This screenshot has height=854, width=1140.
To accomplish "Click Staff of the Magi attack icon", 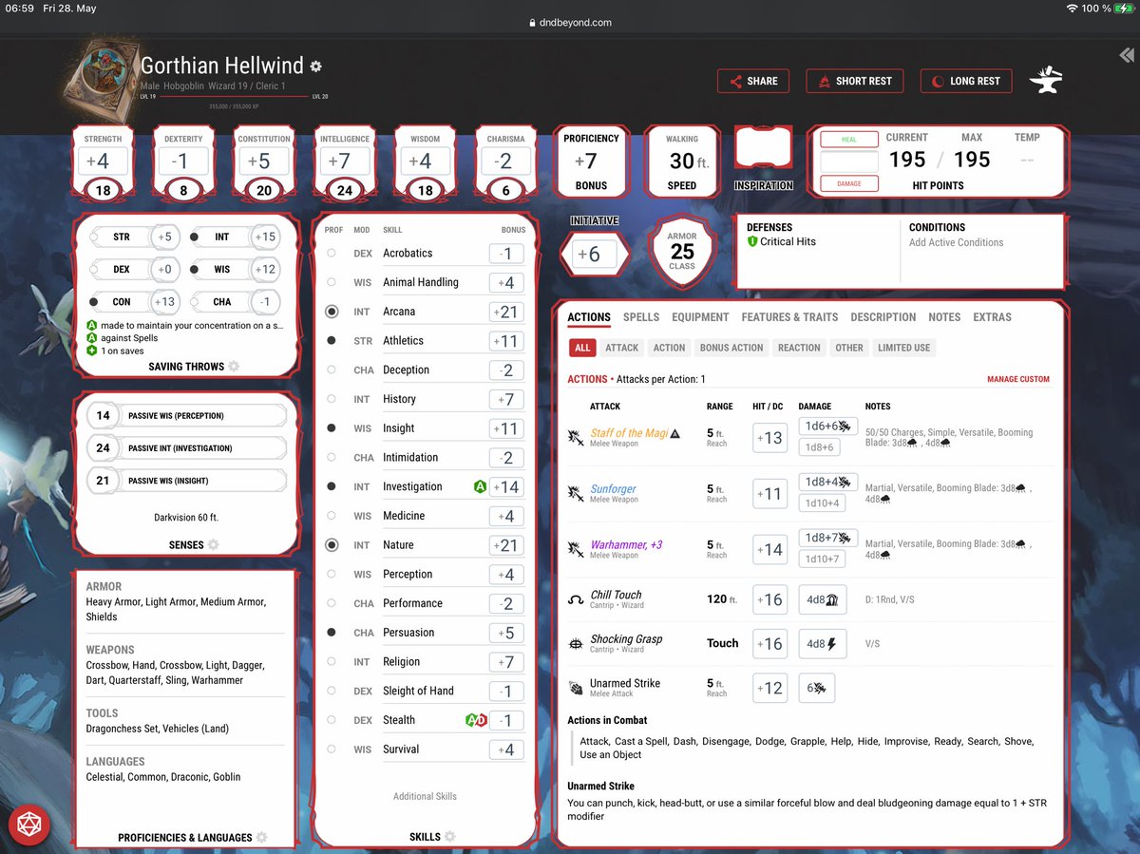I will point(574,438).
